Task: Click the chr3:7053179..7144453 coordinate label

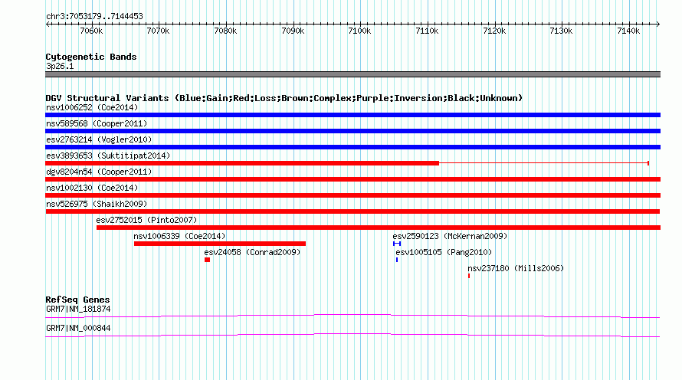Action: (94, 16)
